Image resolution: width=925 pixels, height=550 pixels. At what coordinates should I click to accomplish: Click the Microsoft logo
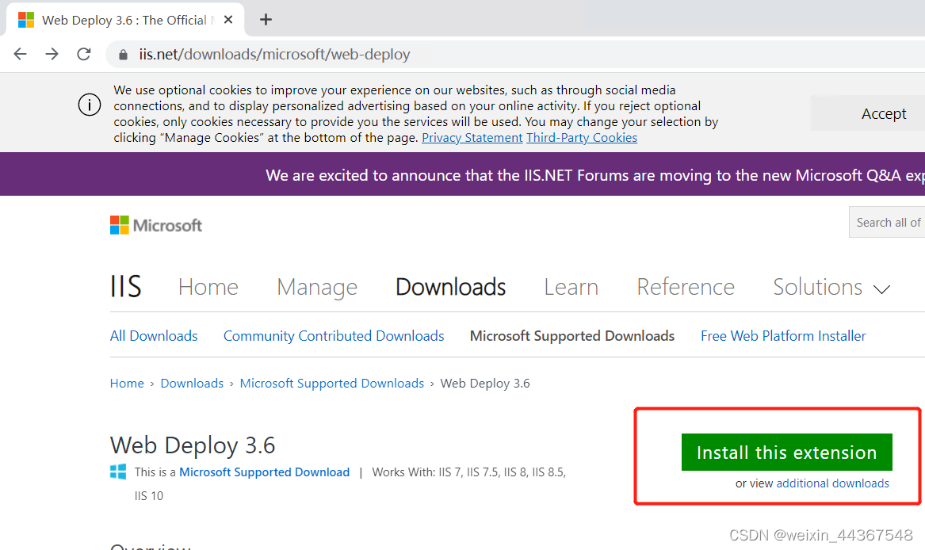(155, 225)
